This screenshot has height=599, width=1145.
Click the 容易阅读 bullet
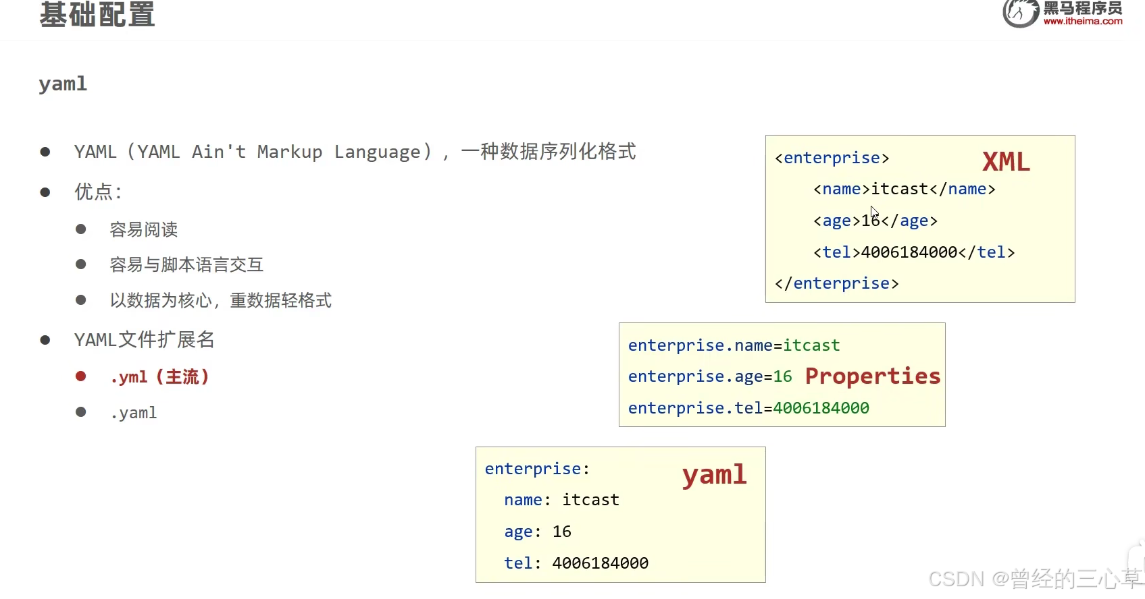coord(144,229)
